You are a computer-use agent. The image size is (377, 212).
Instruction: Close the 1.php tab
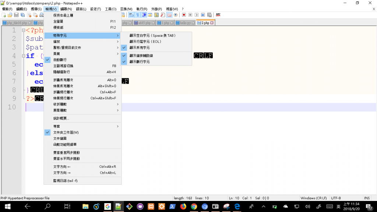(172, 23)
